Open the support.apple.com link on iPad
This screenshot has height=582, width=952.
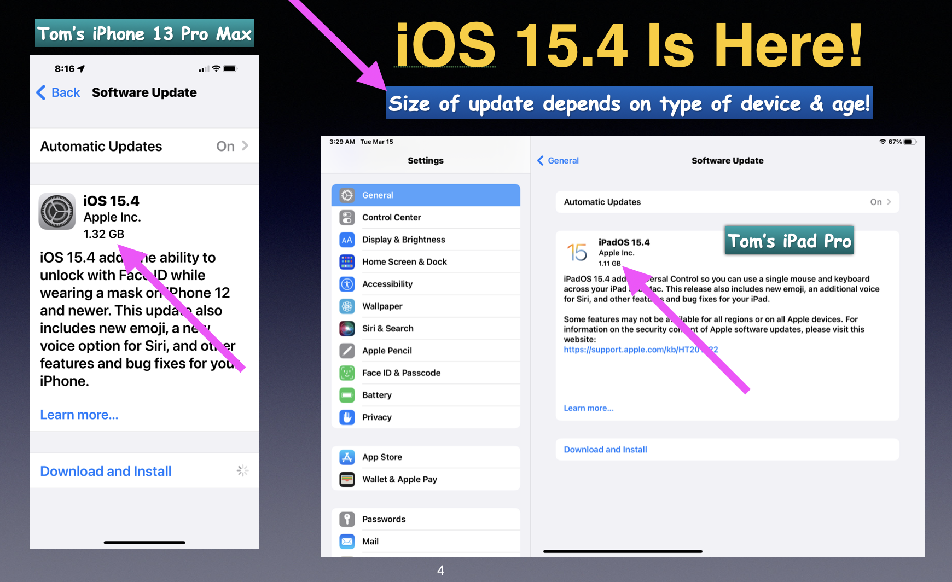(641, 350)
